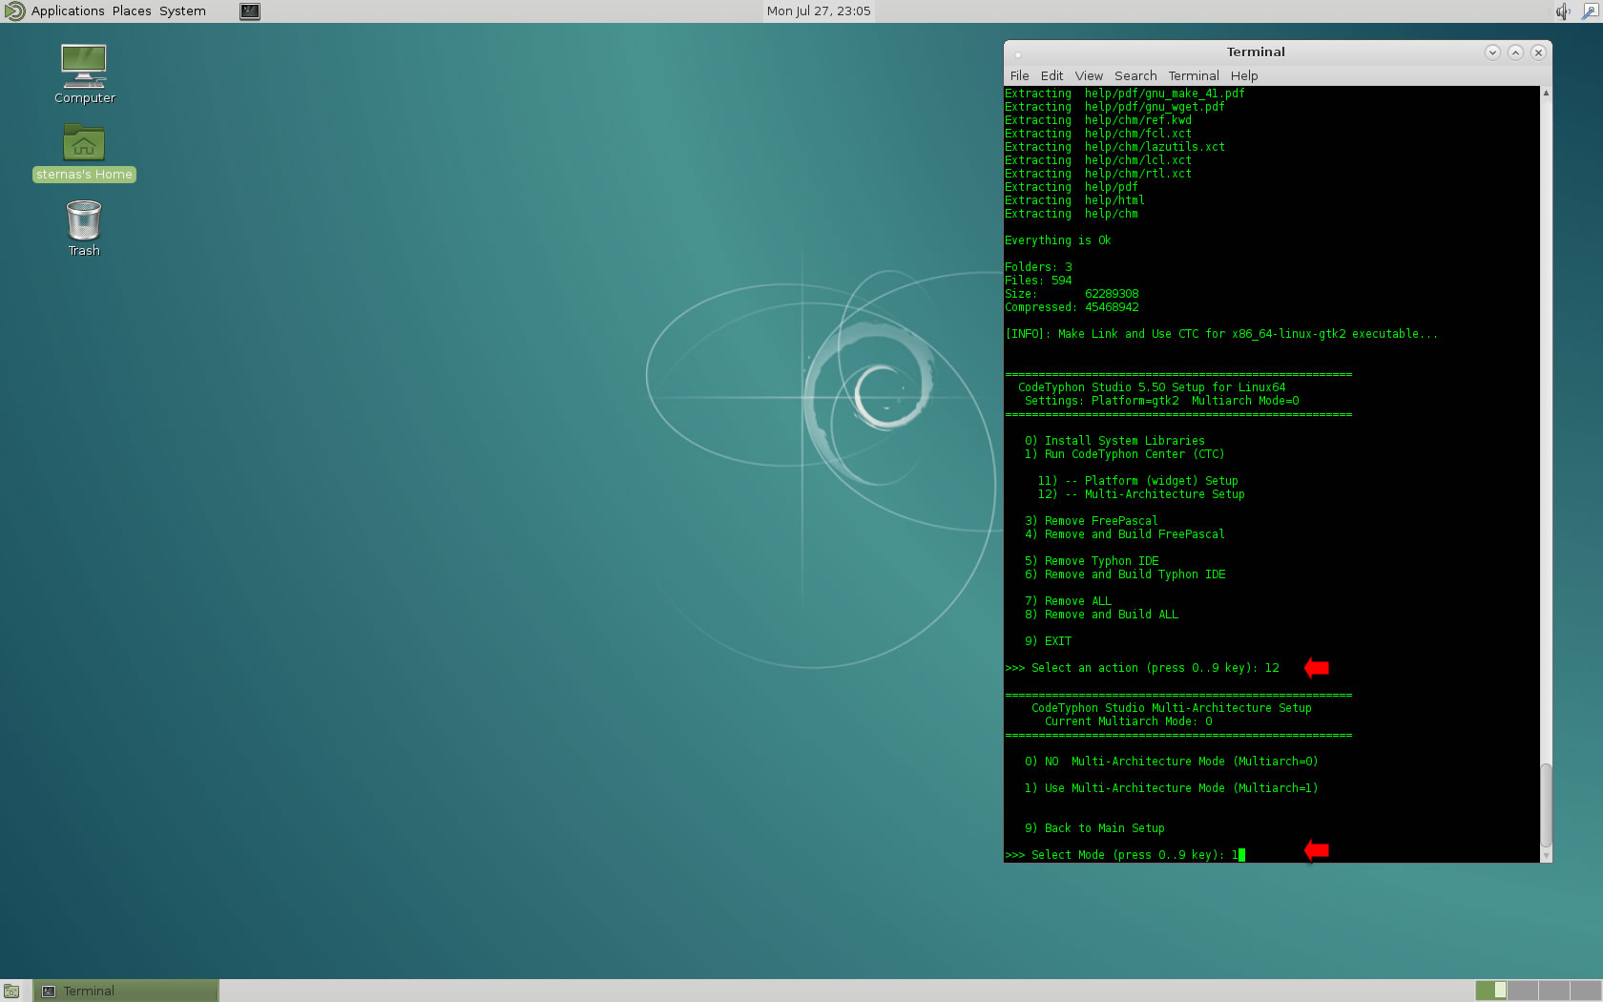Screen dimensions: 1603x1002
Task: Click the Terminal window title bar text
Action: [1256, 52]
